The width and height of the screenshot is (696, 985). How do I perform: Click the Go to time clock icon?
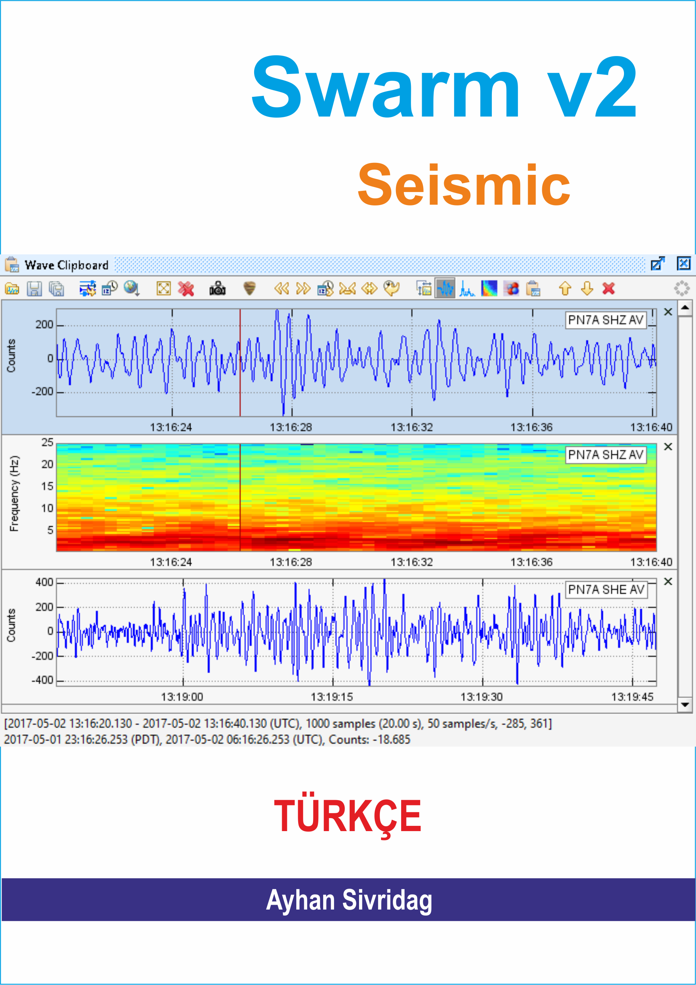point(326,289)
